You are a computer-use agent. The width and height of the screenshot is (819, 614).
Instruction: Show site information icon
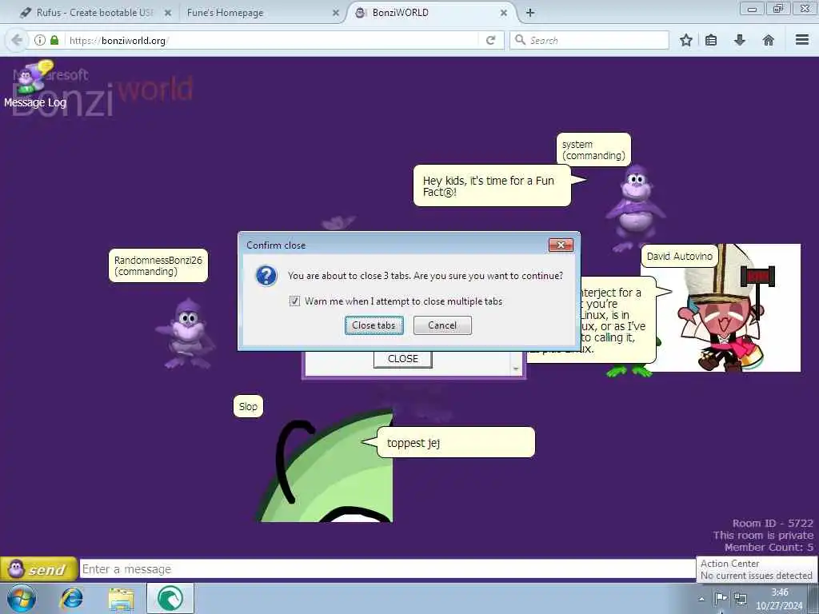point(40,40)
